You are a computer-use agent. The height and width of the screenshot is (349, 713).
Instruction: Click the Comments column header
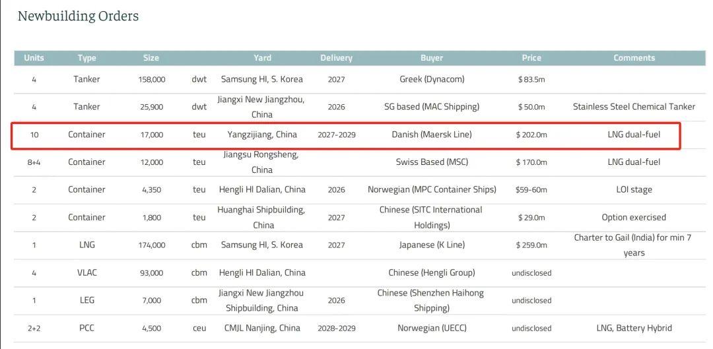(634, 58)
